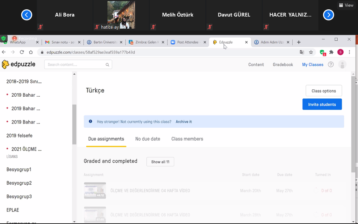The height and width of the screenshot is (224, 358).
Task: Switch to the No due date tab
Action: (x=148, y=139)
